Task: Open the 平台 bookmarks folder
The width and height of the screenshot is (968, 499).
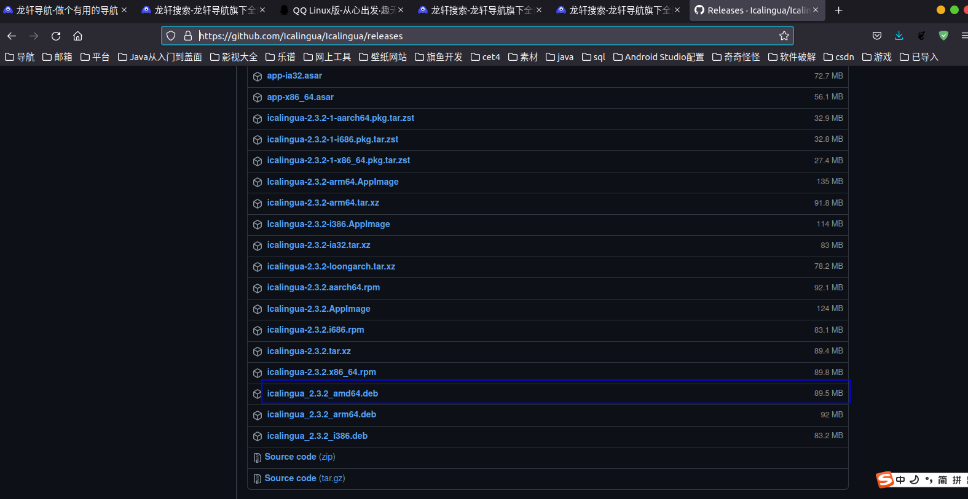Action: pos(95,56)
